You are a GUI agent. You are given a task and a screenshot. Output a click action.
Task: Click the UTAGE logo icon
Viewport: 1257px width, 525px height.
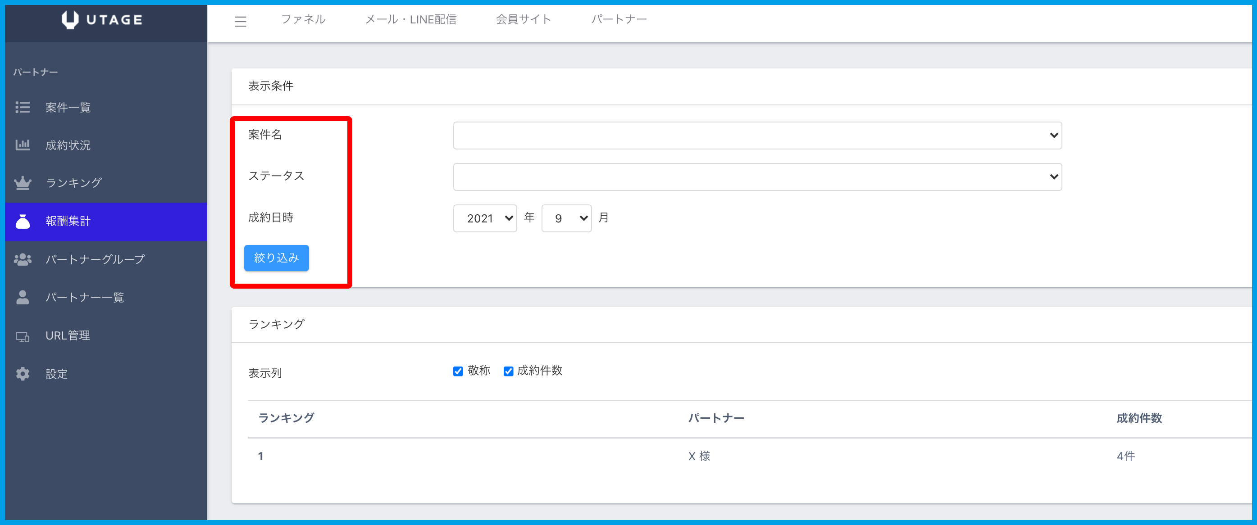pyautogui.click(x=70, y=19)
